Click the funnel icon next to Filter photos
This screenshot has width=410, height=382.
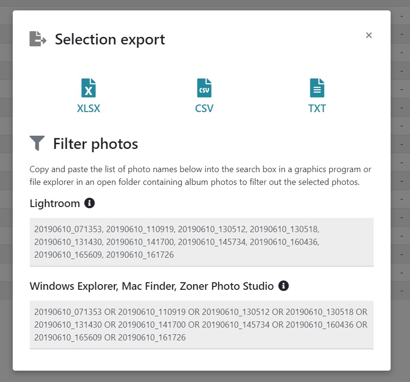pos(37,143)
